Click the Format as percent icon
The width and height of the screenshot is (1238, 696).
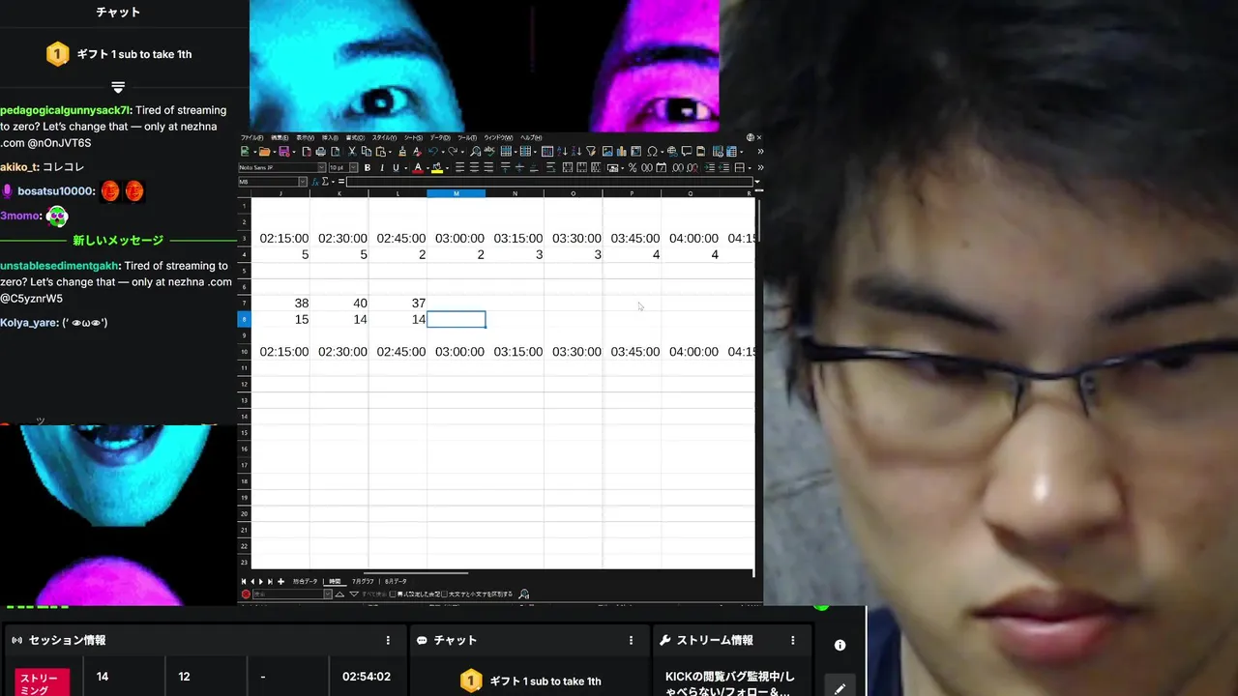click(633, 168)
